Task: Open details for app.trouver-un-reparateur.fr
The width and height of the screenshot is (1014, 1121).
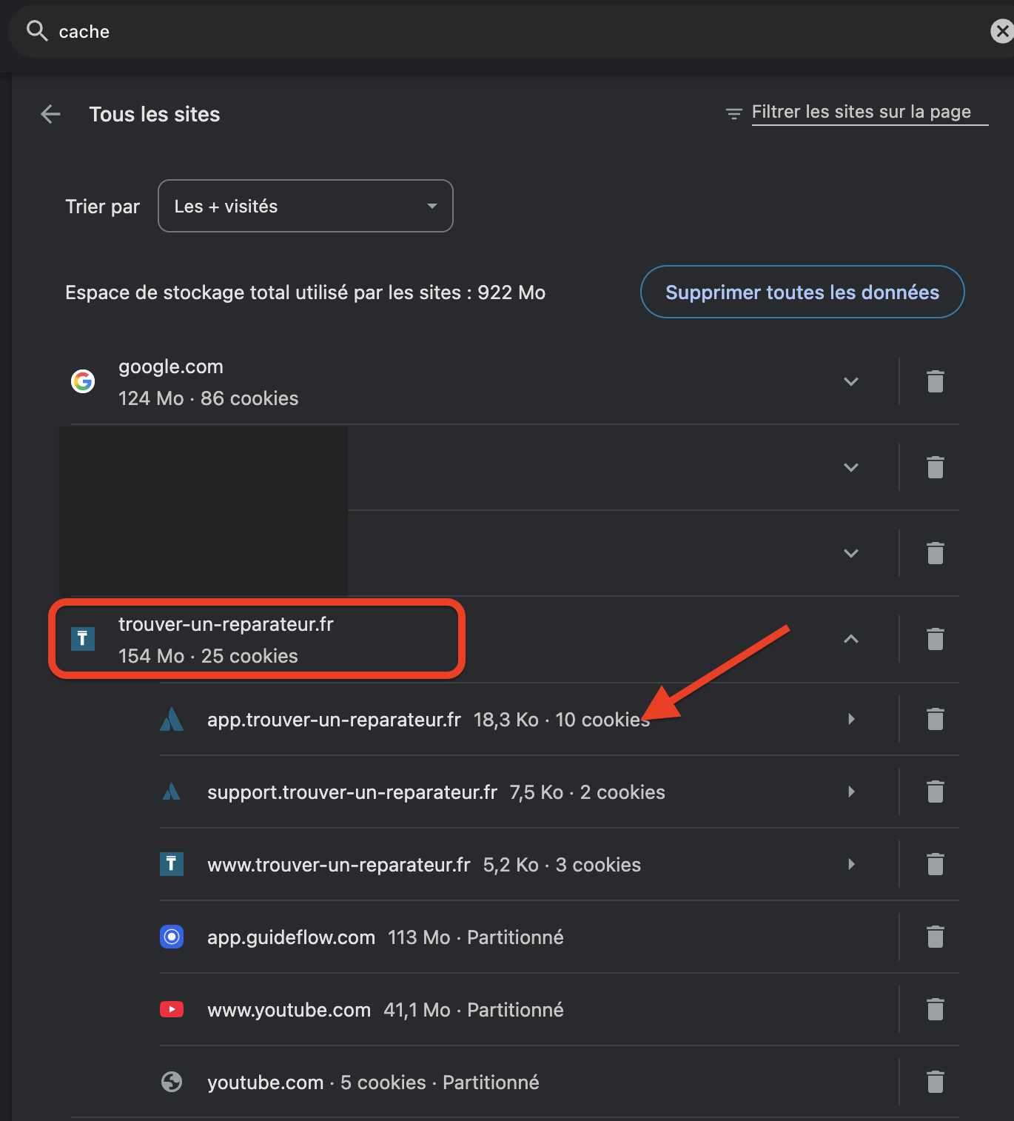Action: click(851, 719)
